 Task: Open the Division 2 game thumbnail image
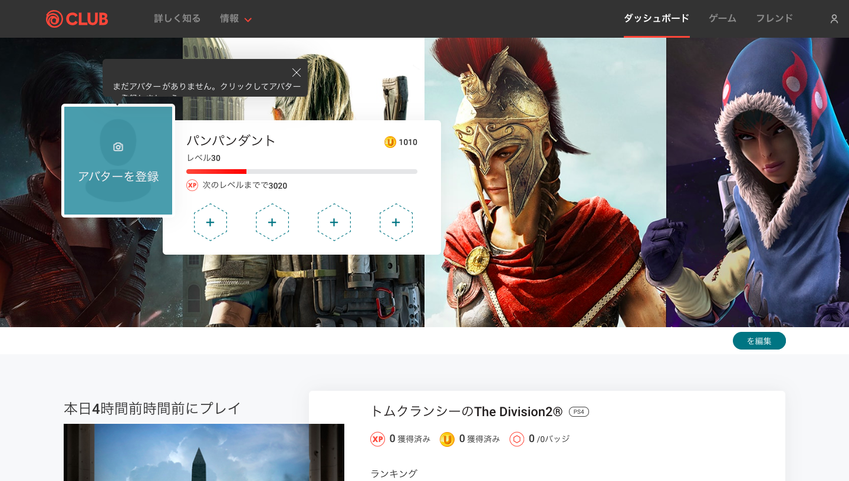[204, 452]
